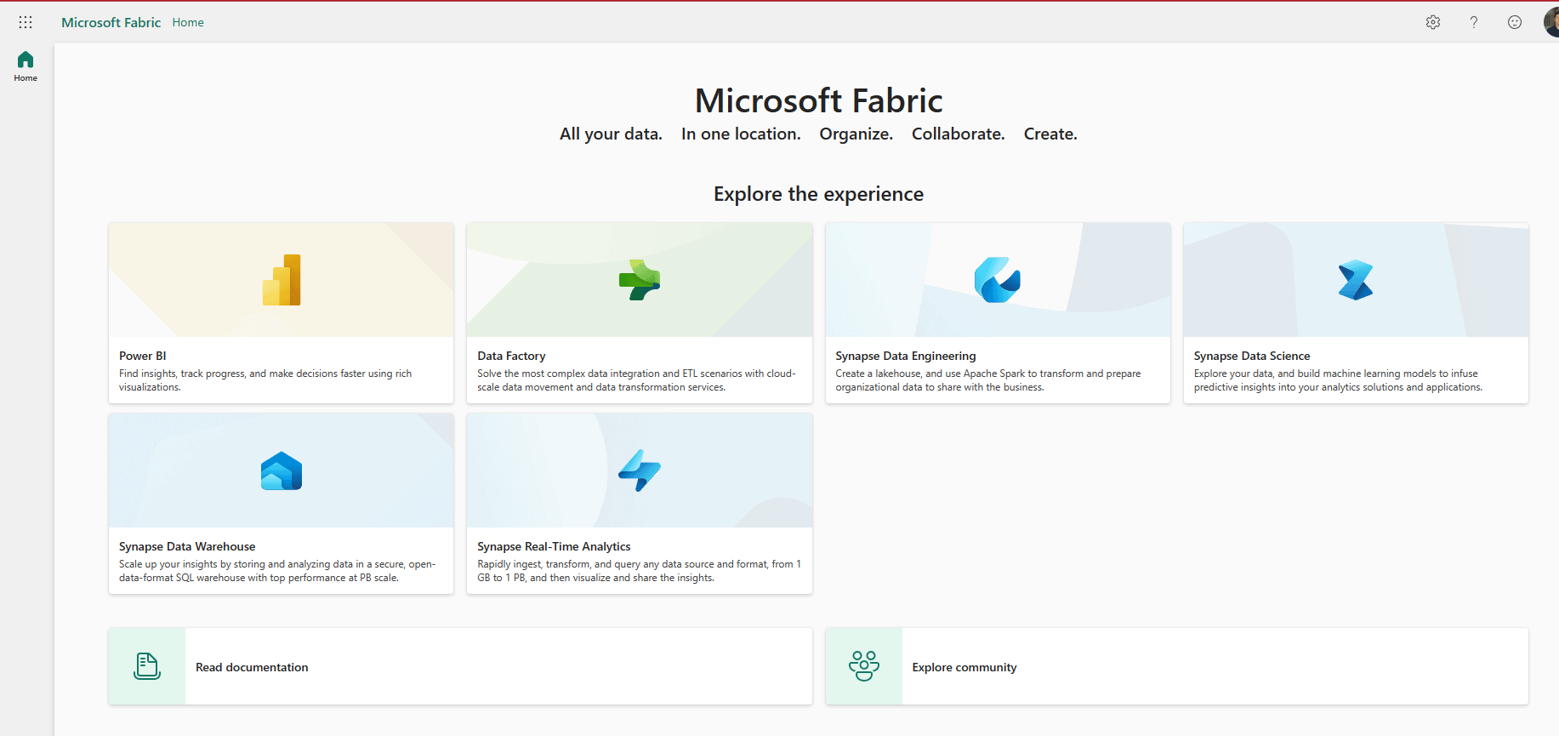
Task: Open the app launcher grid icon
Action: click(x=26, y=22)
